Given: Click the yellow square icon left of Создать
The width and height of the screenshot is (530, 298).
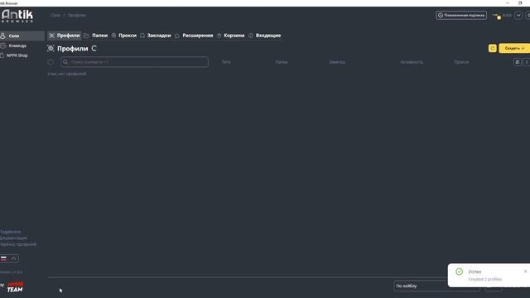Looking at the screenshot, I should 493,48.
